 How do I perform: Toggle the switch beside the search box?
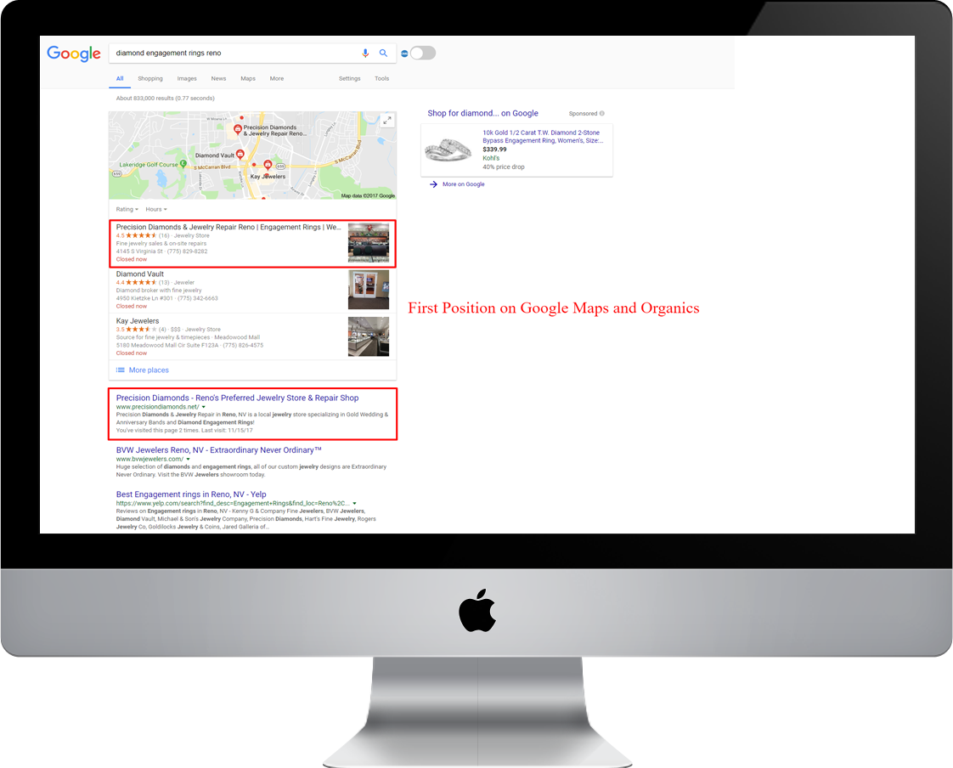tap(422, 53)
